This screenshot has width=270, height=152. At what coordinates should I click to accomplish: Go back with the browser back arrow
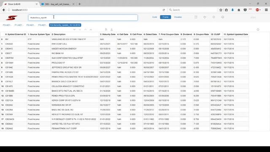[x=4, y=10]
